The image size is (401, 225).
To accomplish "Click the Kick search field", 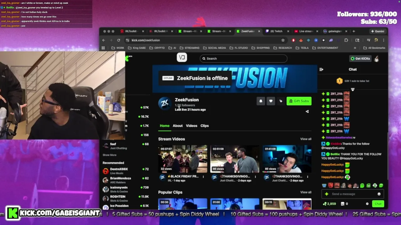I will click(x=243, y=58).
